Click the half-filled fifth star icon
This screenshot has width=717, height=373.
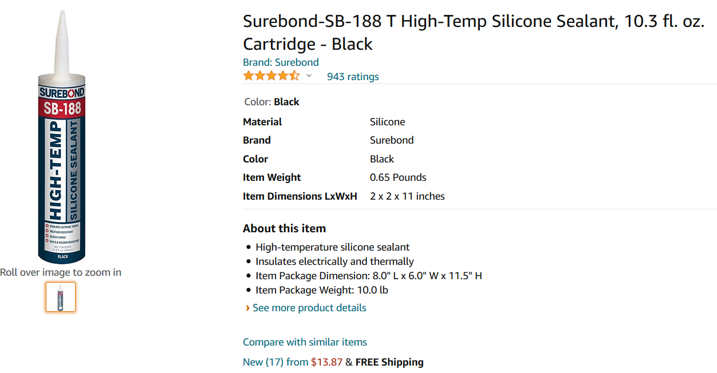point(295,76)
